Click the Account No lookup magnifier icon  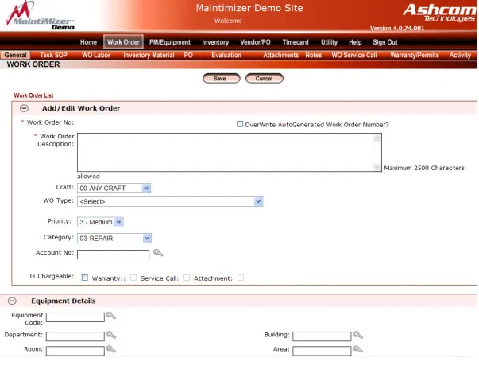[x=158, y=253]
